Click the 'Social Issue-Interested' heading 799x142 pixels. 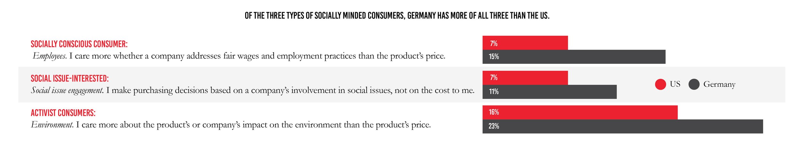pyautogui.click(x=70, y=78)
